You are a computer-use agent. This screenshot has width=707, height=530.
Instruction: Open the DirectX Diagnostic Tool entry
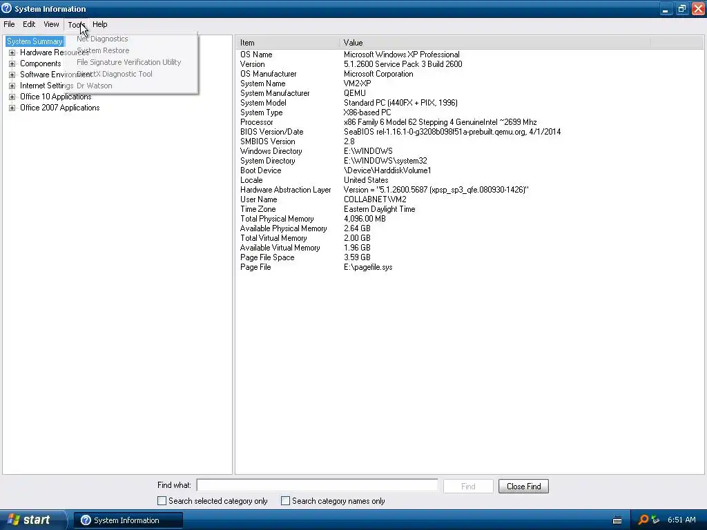[115, 74]
